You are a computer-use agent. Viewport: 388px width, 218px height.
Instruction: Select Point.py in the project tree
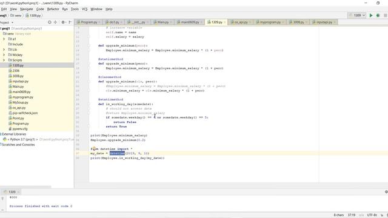pos(18,119)
